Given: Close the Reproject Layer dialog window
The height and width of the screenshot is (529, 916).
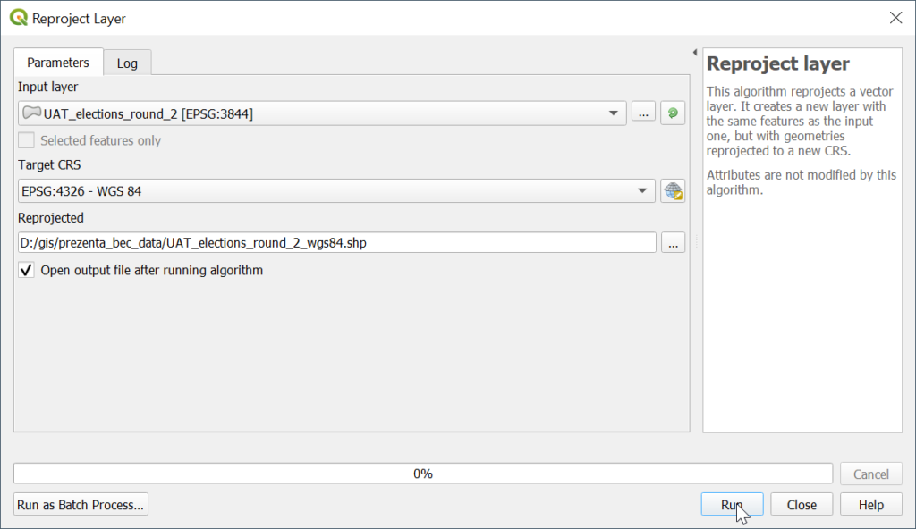Looking at the screenshot, I should tap(895, 18).
